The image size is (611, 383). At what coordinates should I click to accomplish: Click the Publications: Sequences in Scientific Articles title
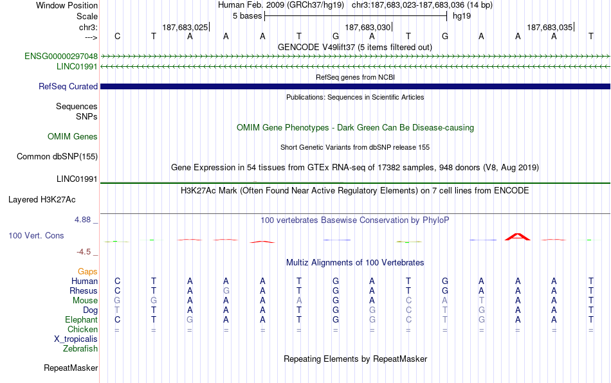point(355,97)
